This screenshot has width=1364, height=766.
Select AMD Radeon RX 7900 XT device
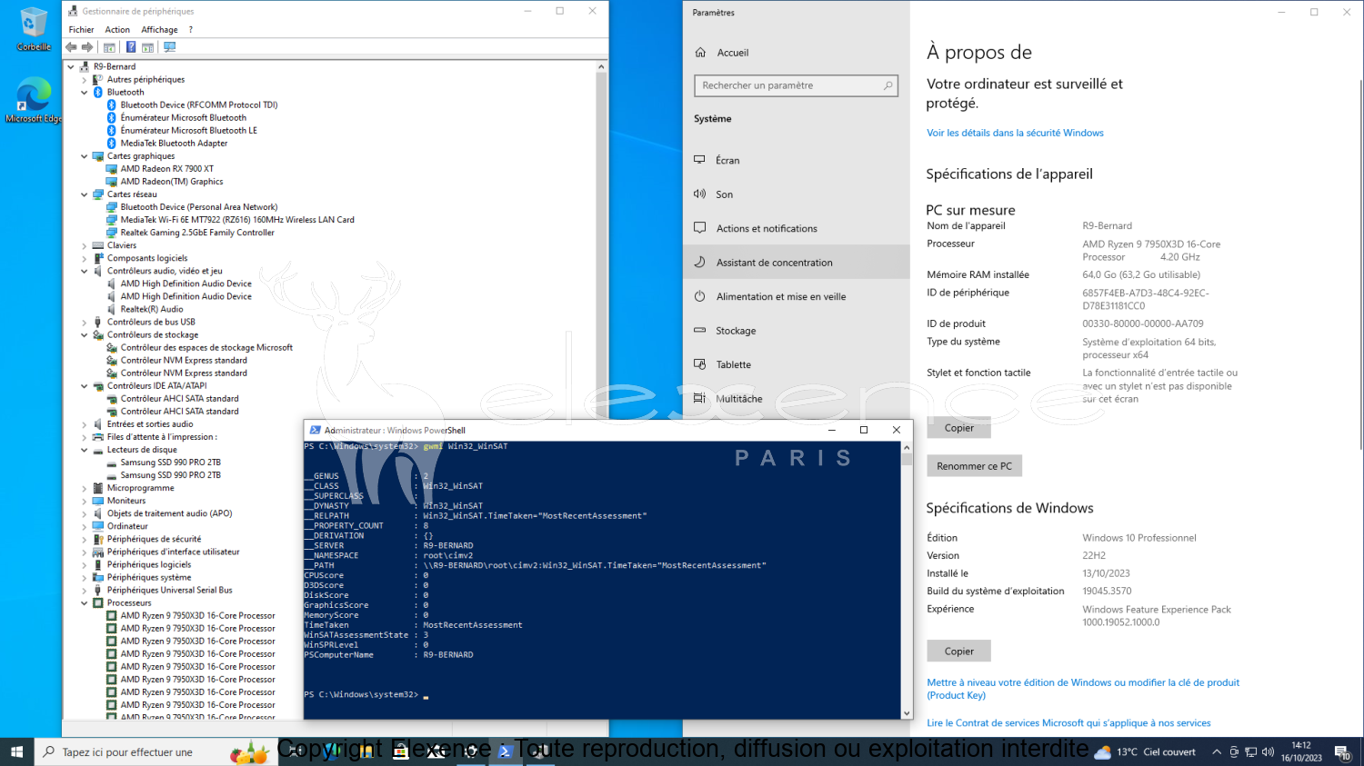click(167, 169)
